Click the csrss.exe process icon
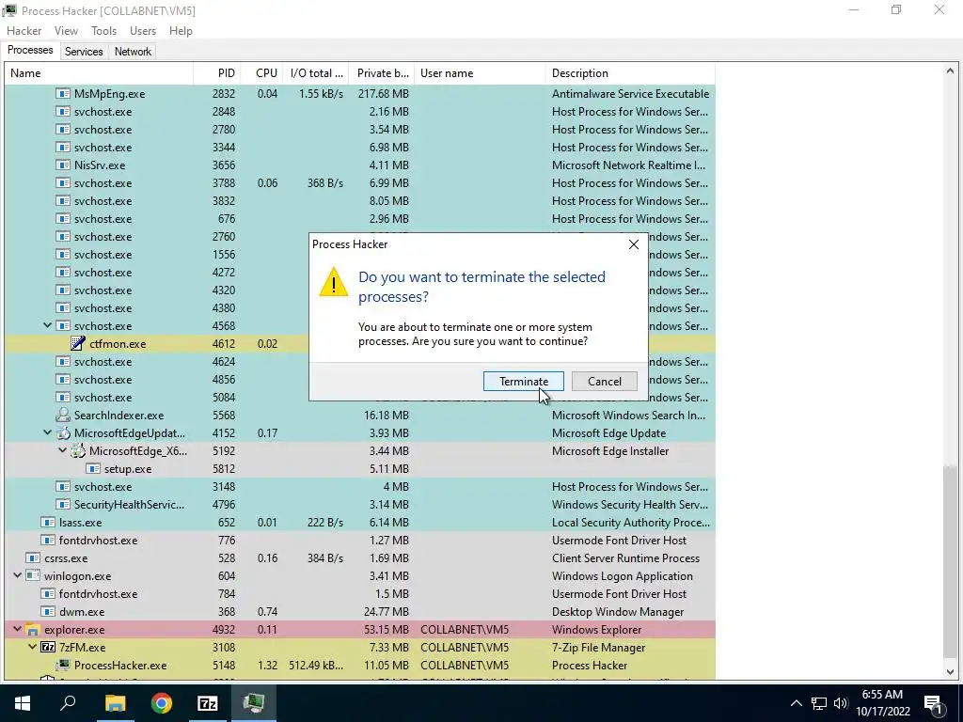Screen dimensions: 963x722 tap(33, 558)
